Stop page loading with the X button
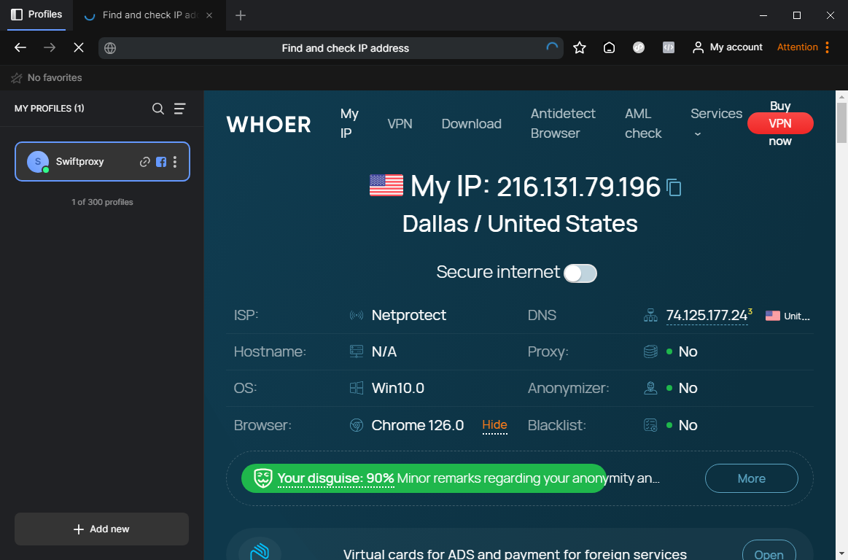The image size is (848, 560). coord(79,48)
